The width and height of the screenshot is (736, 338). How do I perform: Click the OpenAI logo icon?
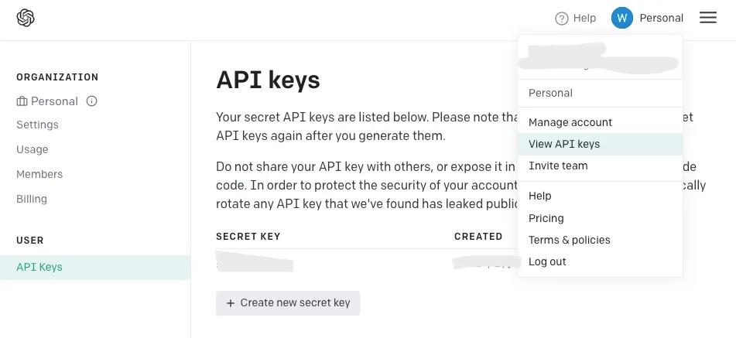click(26, 18)
